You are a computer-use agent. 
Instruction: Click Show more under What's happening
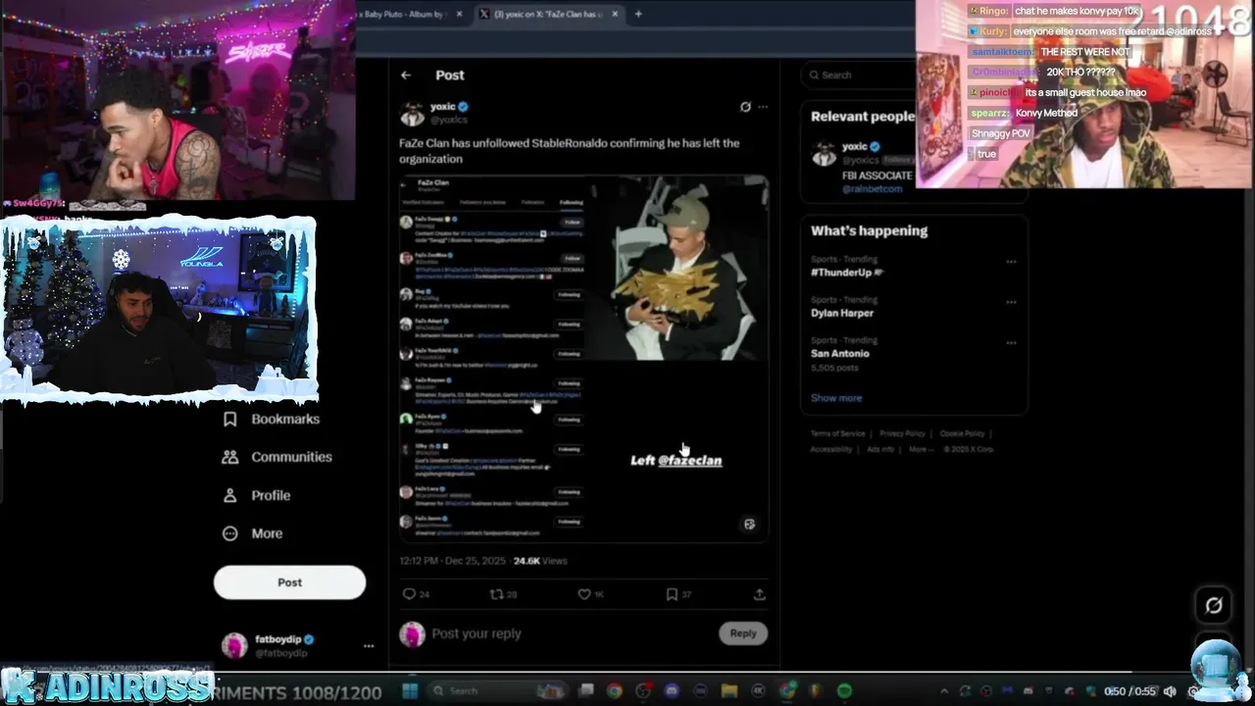836,398
